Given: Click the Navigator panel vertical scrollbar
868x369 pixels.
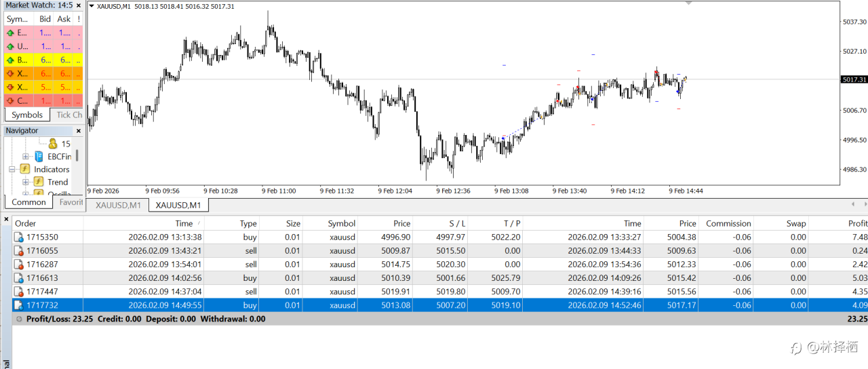Looking at the screenshot, I should [x=77, y=155].
